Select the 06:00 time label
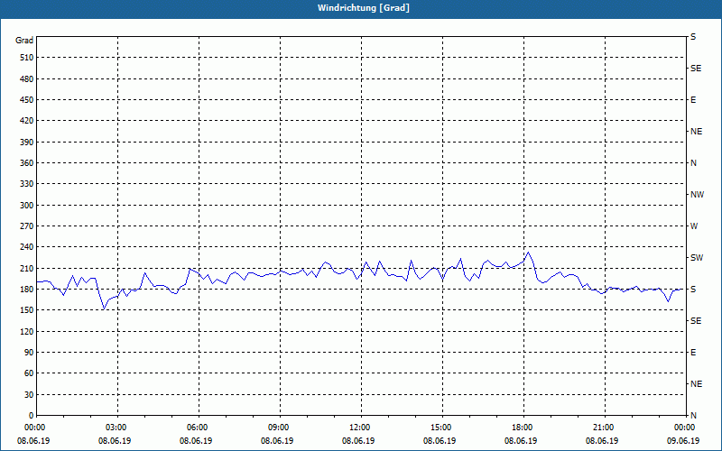The height and width of the screenshot is (451, 722). click(196, 428)
